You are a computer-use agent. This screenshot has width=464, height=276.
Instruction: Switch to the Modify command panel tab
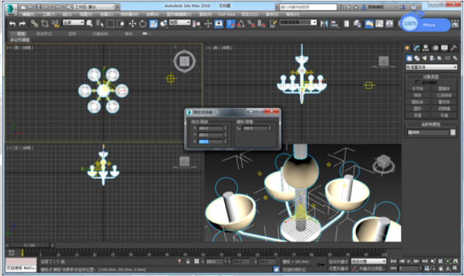[416, 48]
